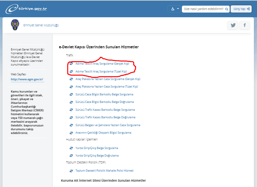
Task: Click icon beside Araç Plakasına Yazılan Ceza (Gerçek Kişi)
Action: 71,79
